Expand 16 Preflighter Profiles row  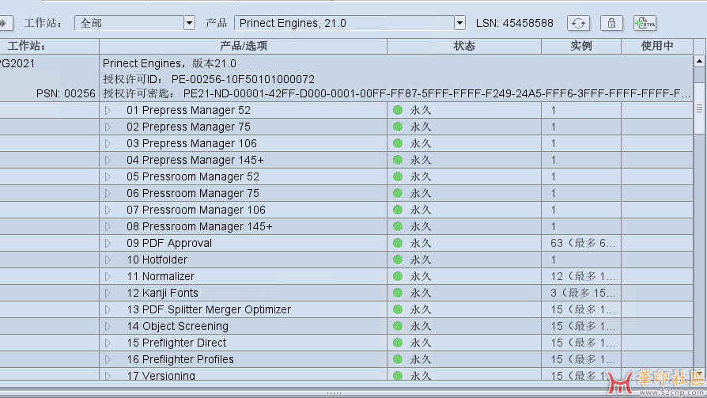108,360
